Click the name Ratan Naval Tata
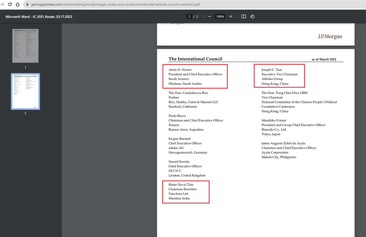Screen dimensions: 366x237 (181, 185)
